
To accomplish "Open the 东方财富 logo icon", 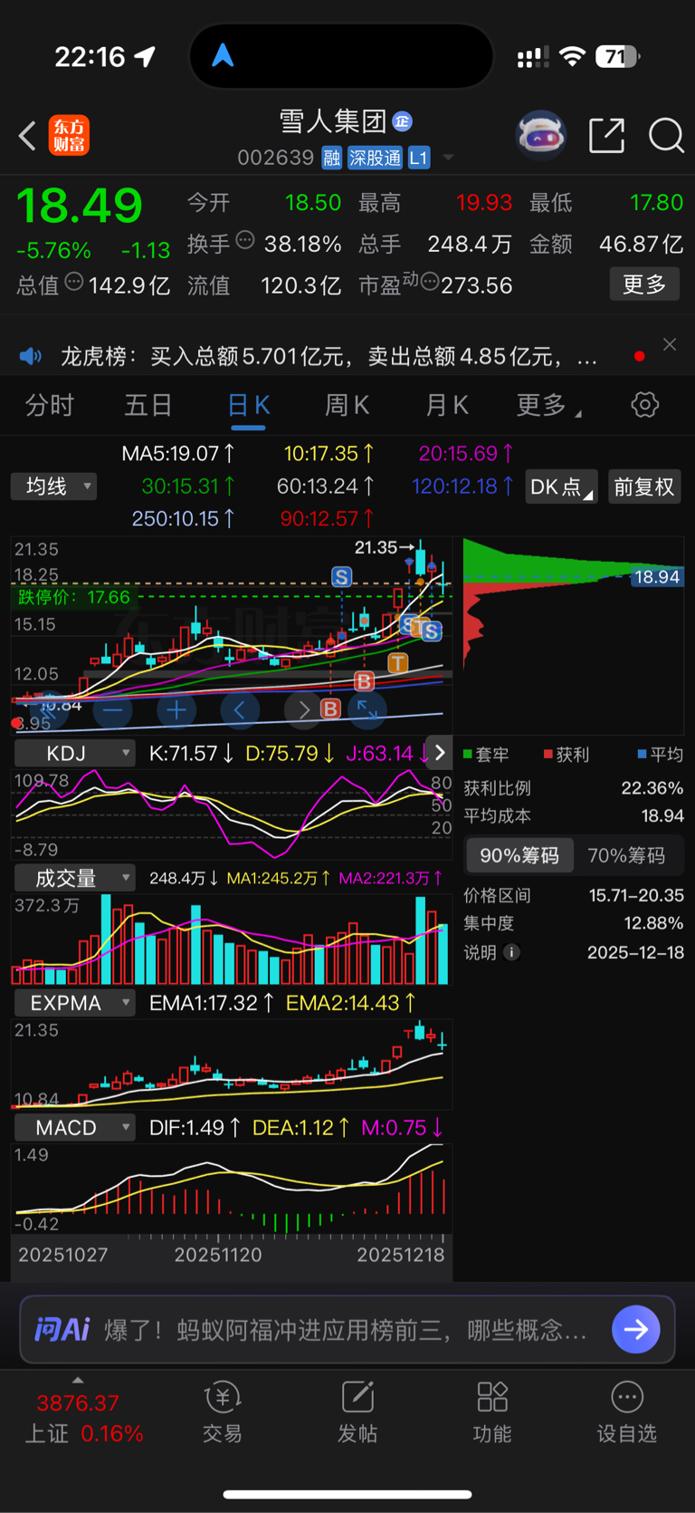I will coord(69,136).
